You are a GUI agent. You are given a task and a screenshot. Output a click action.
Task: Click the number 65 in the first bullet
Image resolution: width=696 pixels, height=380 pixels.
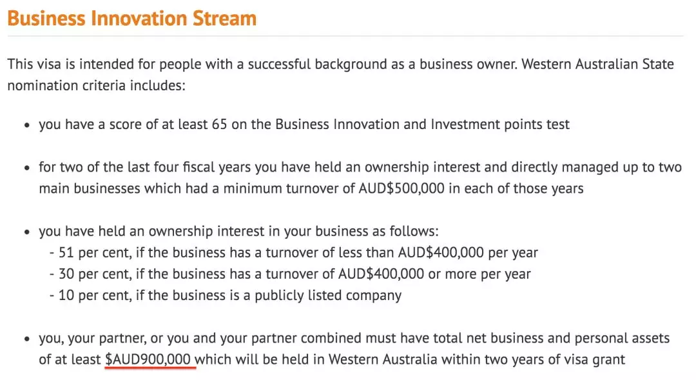coord(219,125)
